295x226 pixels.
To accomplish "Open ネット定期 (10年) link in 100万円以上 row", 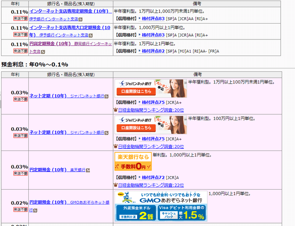I will [x=48, y=132].
